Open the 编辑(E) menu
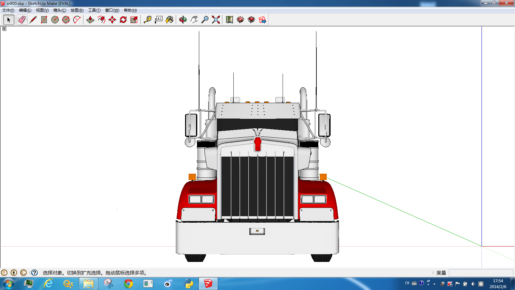Viewport: 515px width, 290px height. click(25, 10)
